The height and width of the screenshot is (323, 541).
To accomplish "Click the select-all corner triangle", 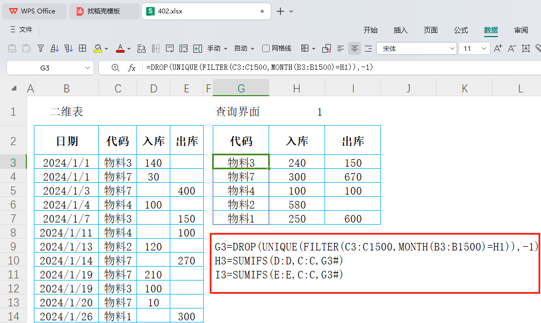I will pyautogui.click(x=14, y=88).
